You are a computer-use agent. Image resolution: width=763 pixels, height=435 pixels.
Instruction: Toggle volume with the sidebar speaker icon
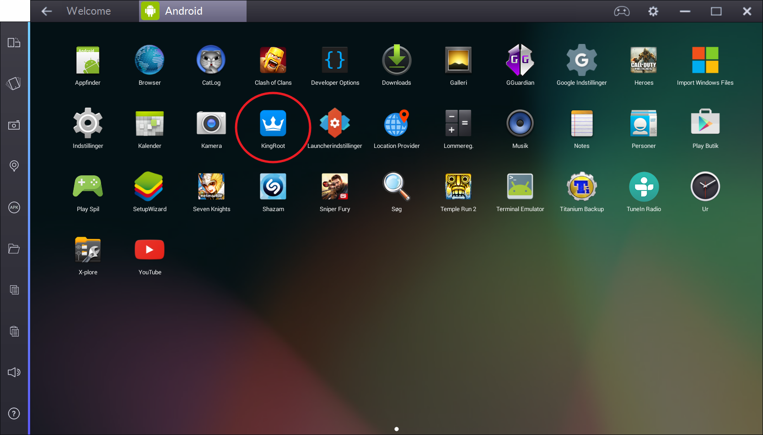tap(14, 372)
